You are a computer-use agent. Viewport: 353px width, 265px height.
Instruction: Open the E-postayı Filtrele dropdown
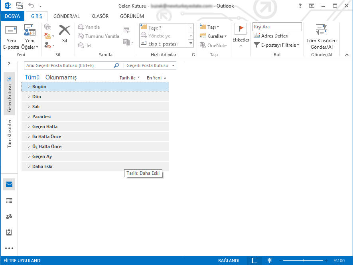click(x=276, y=45)
